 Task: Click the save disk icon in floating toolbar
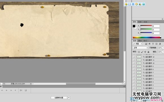(130, 4)
